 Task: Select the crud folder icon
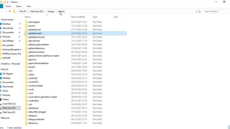26,93
